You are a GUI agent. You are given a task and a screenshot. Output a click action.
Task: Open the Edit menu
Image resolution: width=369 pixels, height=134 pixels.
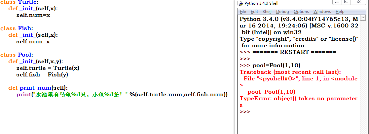click(x=254, y=12)
